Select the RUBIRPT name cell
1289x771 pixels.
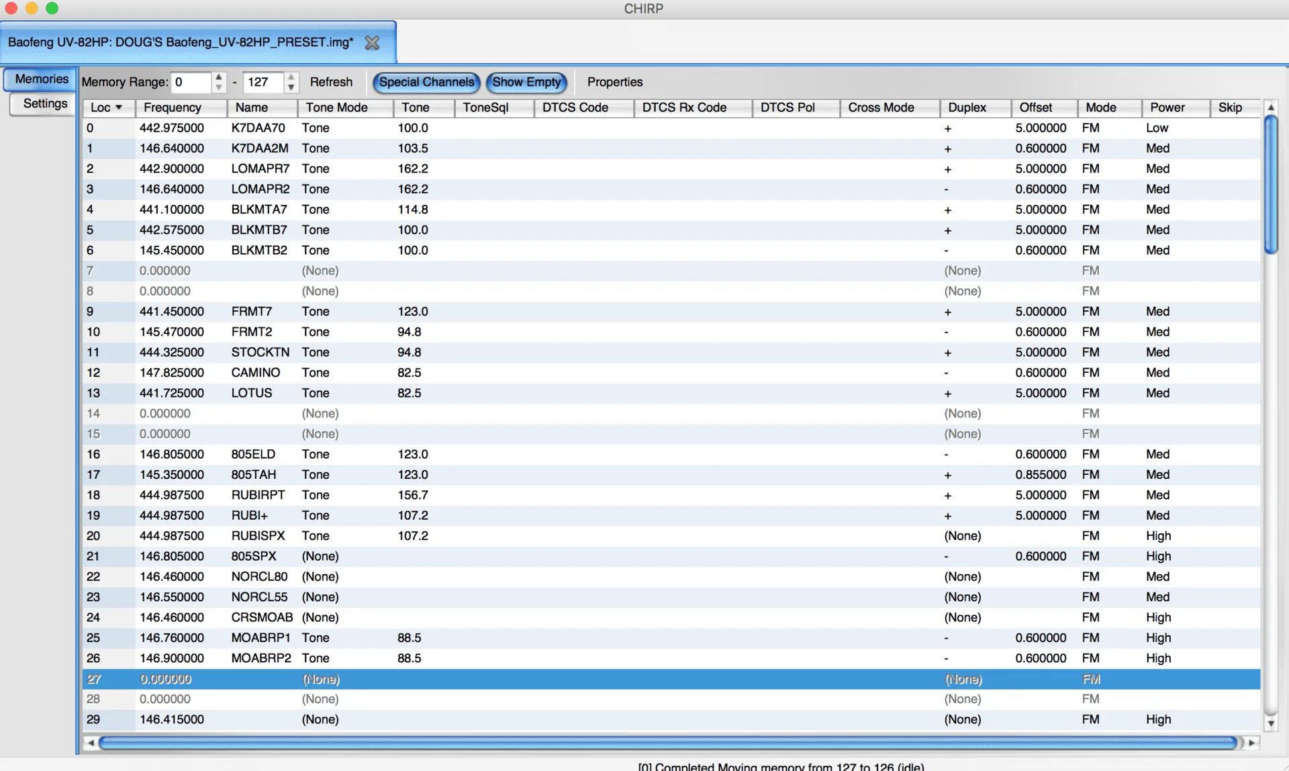point(258,495)
